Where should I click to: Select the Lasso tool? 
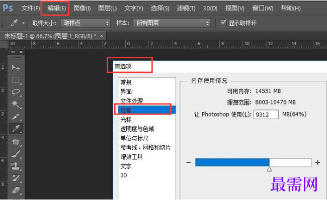click(x=16, y=92)
